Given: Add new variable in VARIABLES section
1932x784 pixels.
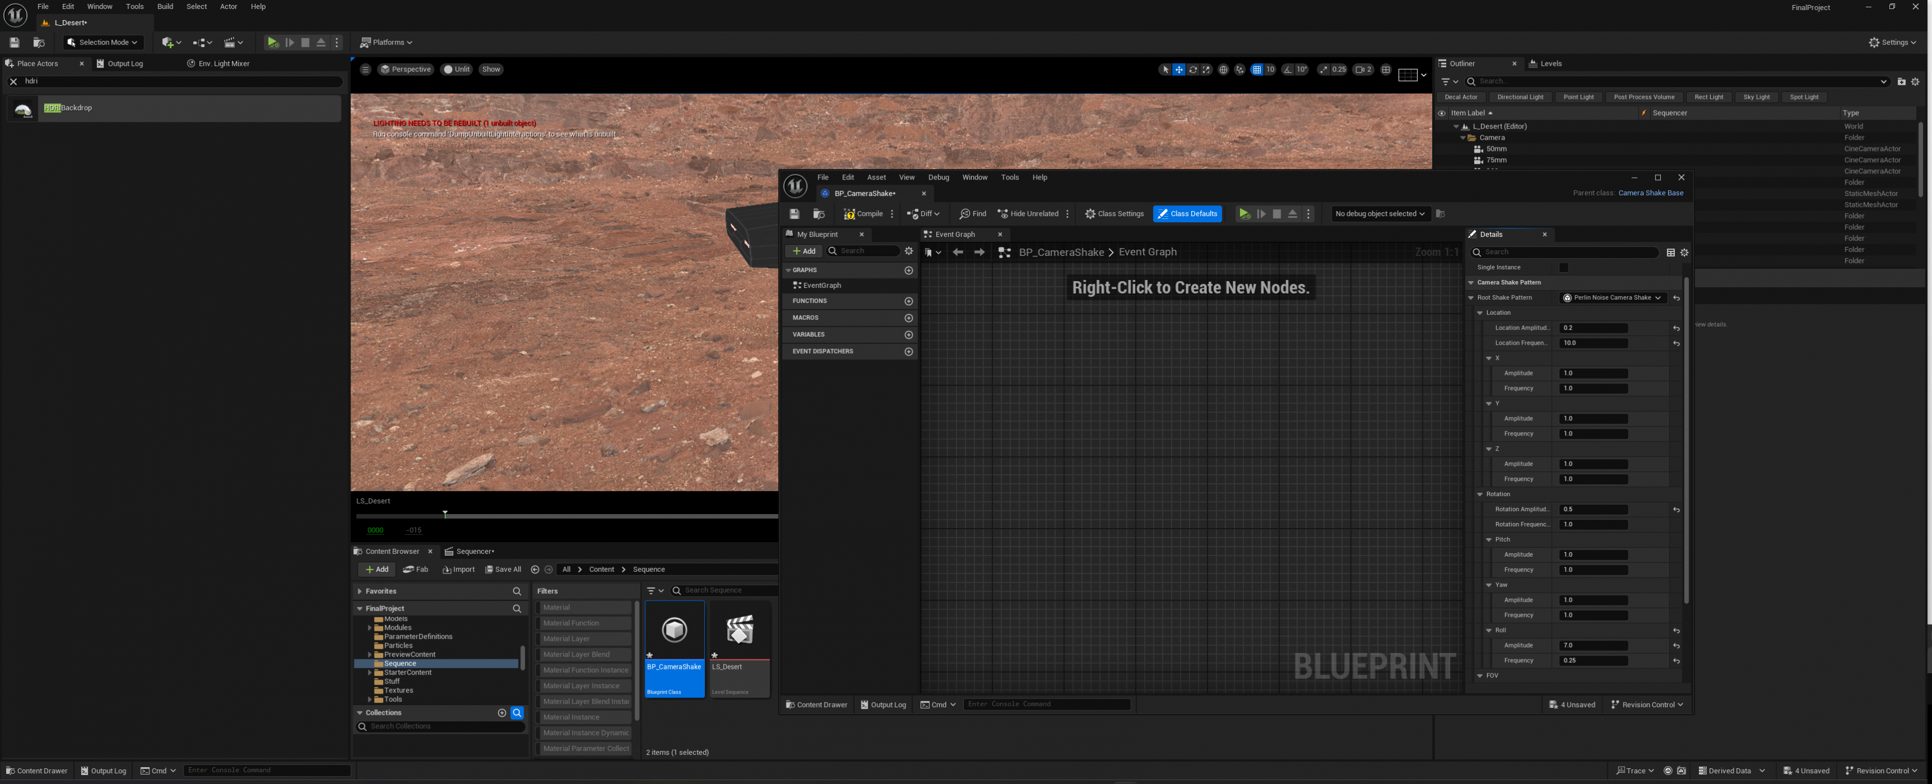Looking at the screenshot, I should [x=908, y=335].
